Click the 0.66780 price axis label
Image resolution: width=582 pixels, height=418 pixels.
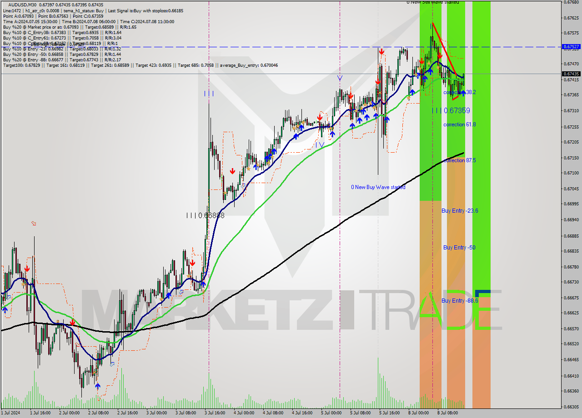571,267
